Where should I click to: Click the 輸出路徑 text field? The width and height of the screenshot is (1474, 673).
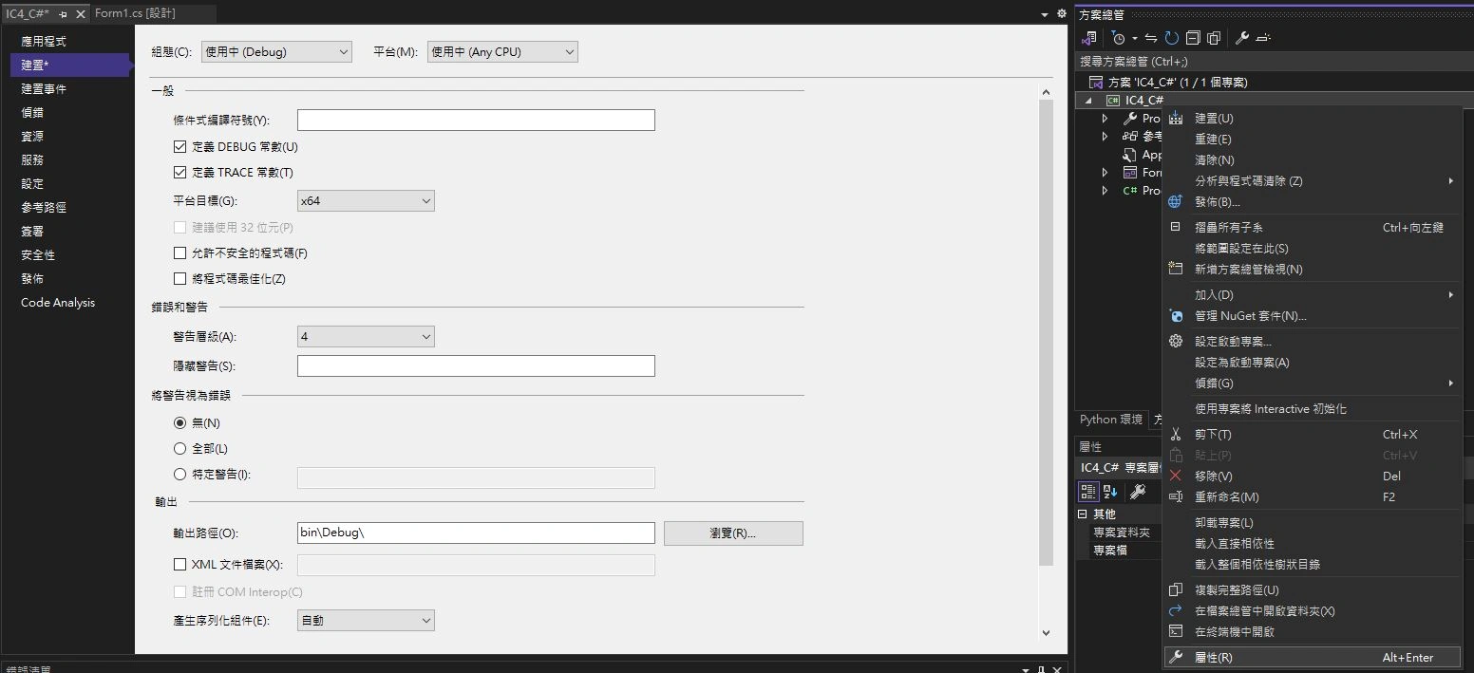click(x=475, y=533)
